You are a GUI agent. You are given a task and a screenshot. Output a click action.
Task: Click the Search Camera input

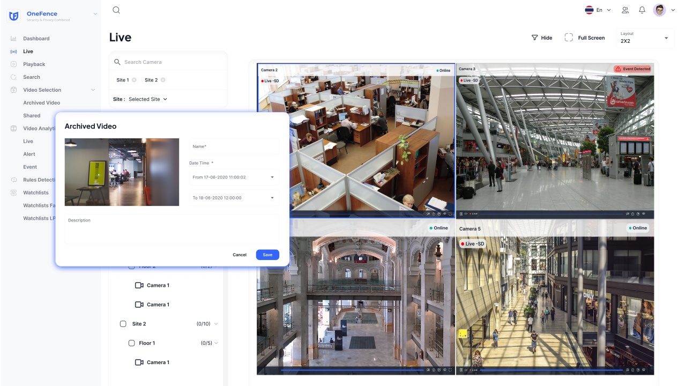[x=169, y=62]
